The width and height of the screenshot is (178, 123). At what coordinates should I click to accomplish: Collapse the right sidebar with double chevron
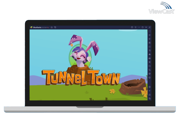[x=150, y=27]
